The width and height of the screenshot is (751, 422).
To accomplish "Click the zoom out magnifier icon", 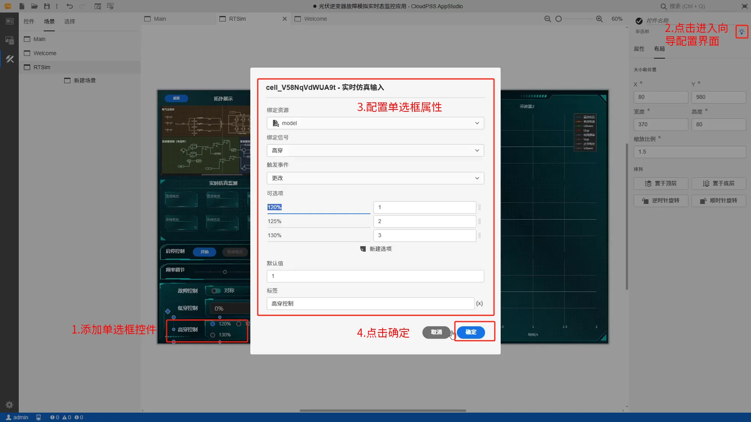I will [x=547, y=19].
